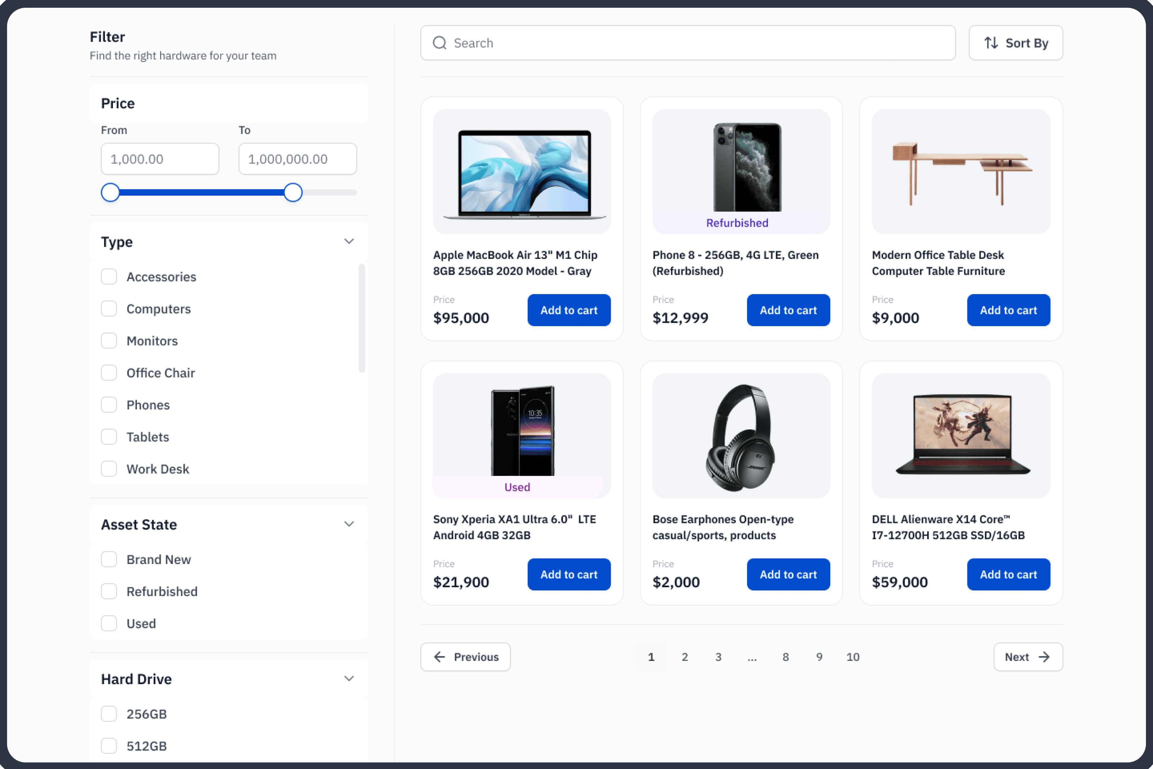1153x769 pixels.
Task: Click the Refurbished badge on Phone 8
Action: click(737, 223)
